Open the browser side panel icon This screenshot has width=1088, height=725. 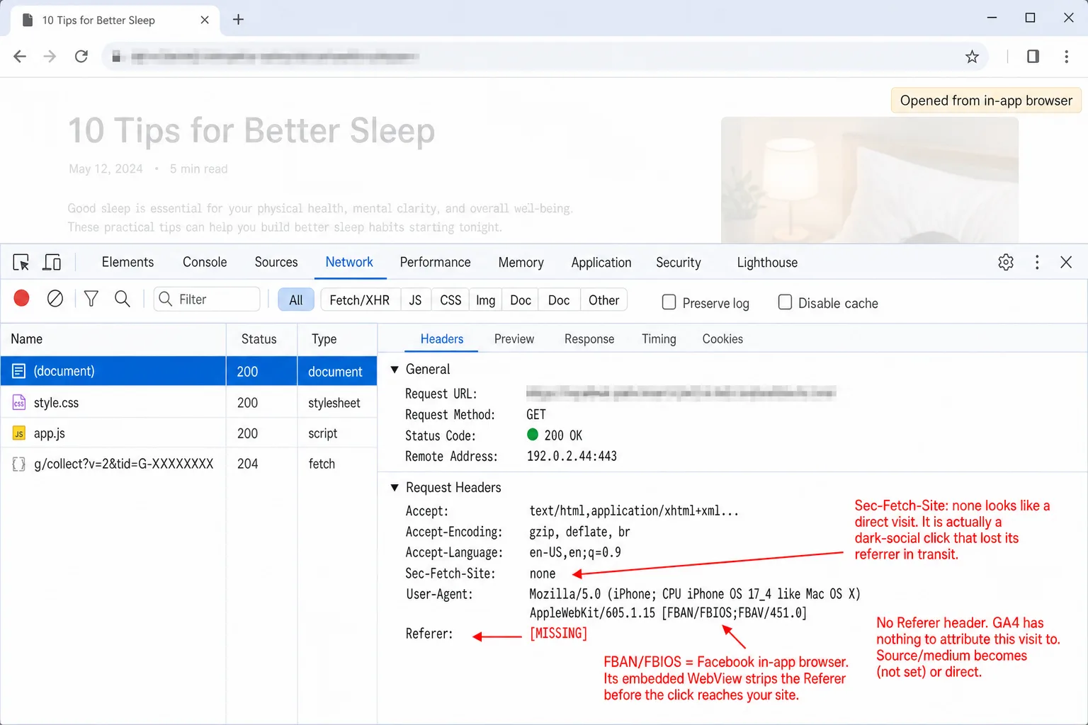coord(1033,57)
